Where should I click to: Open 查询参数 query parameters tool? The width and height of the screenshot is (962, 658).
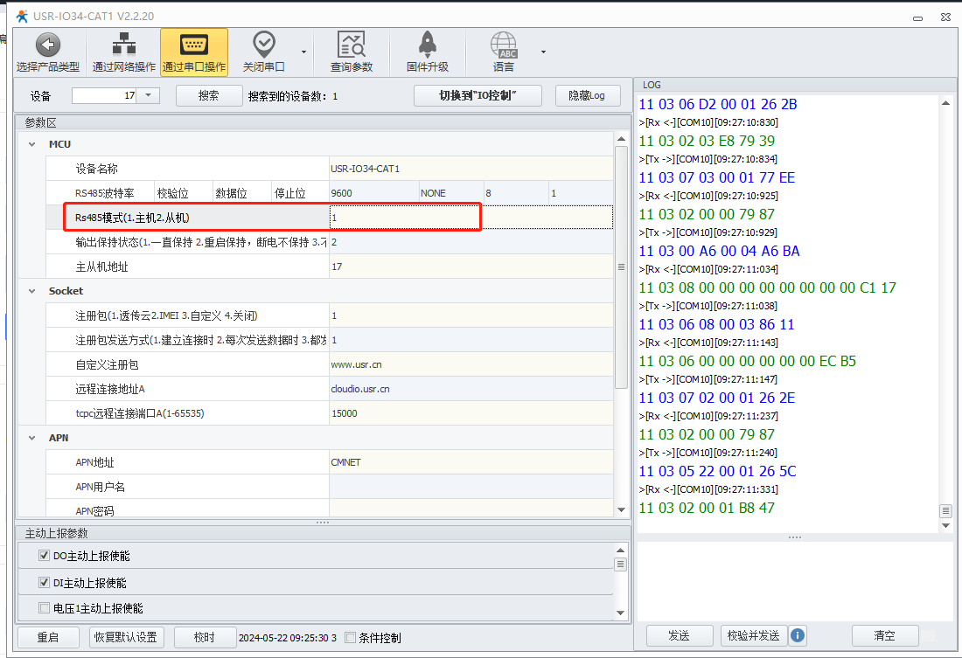351,45
